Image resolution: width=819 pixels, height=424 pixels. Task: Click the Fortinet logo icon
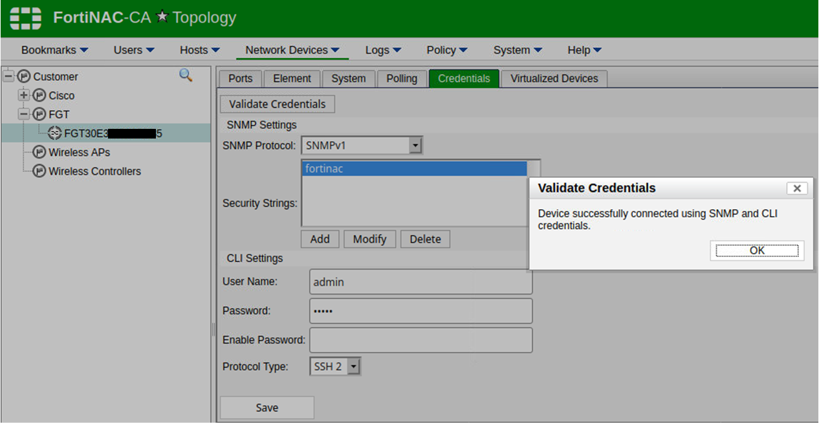pos(26,18)
